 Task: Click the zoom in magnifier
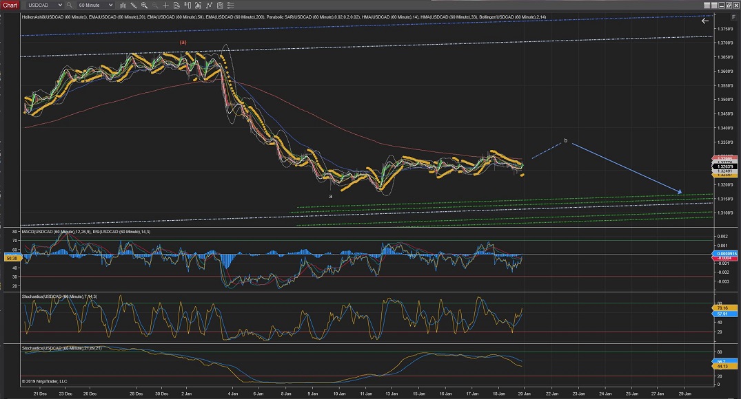[144, 5]
